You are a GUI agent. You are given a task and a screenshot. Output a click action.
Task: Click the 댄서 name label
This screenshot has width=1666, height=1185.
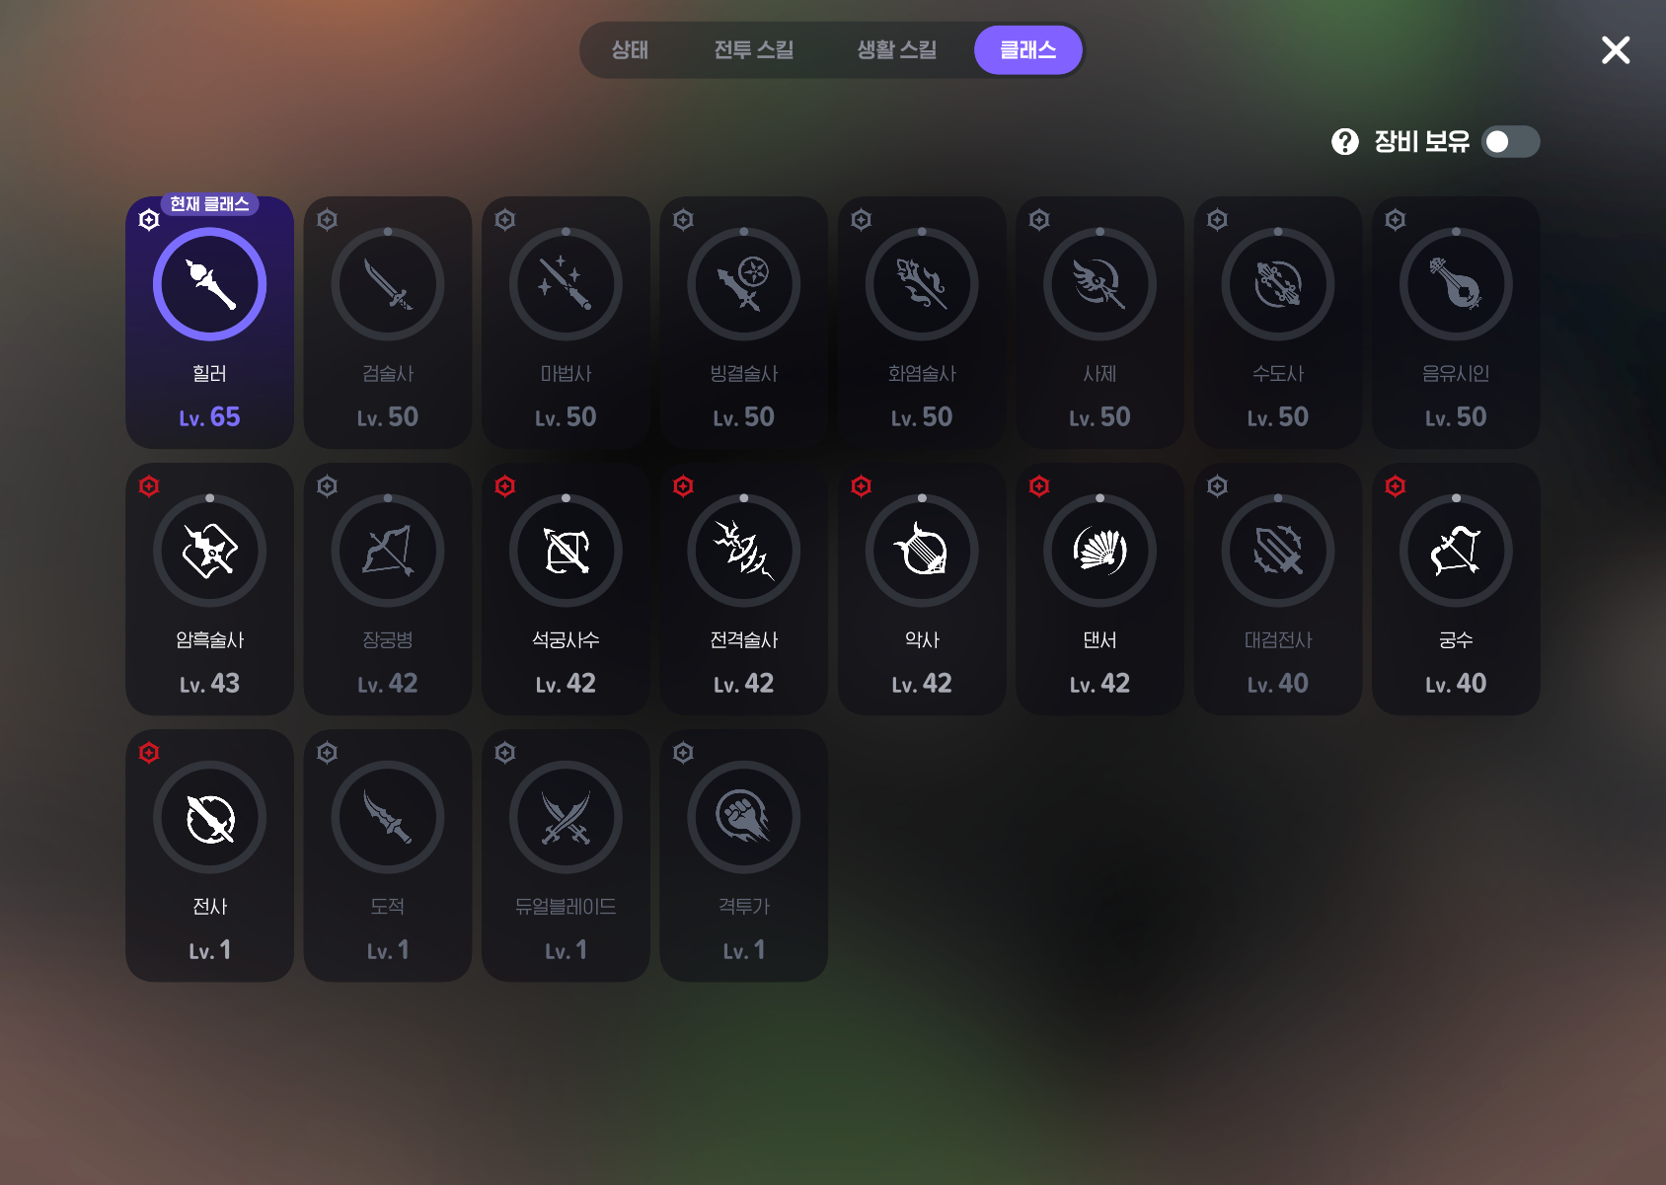coord(1099,640)
